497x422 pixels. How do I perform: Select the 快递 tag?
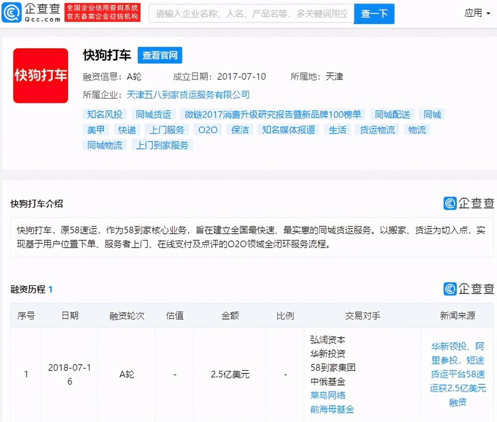point(127,130)
